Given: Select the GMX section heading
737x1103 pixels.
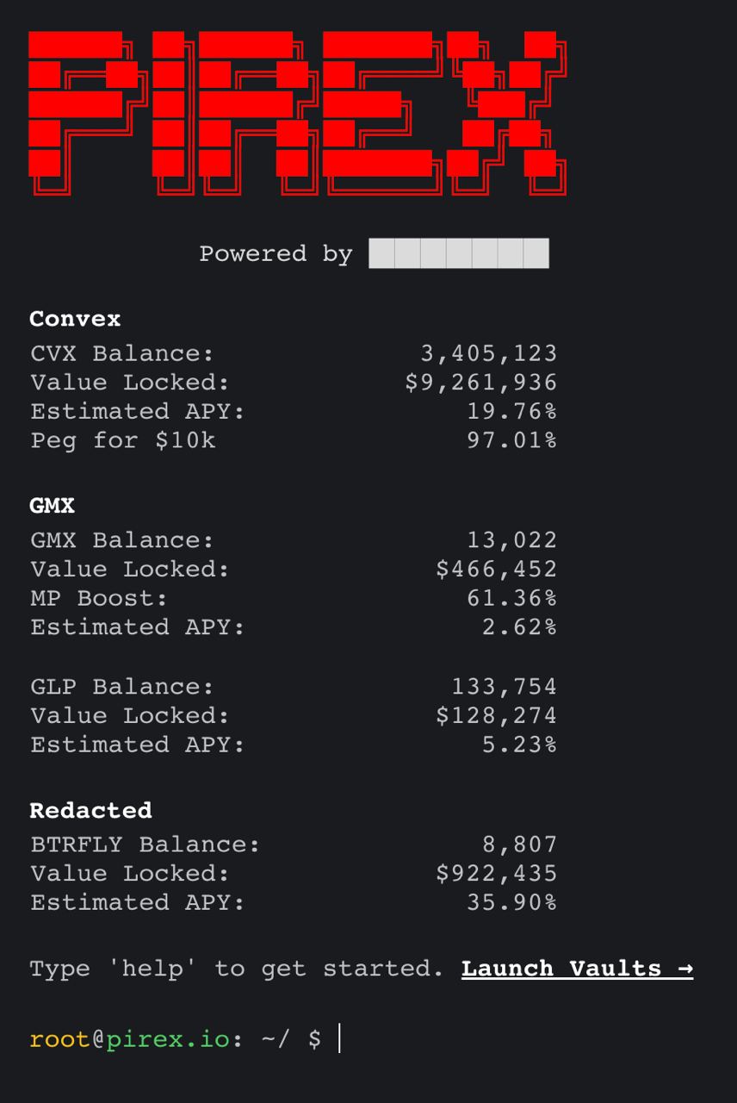Looking at the screenshot, I should click(52, 506).
